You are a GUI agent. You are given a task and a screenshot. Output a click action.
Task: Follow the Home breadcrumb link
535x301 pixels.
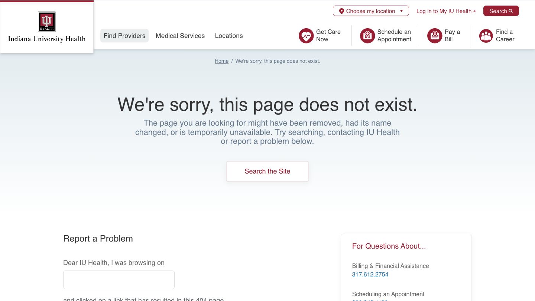[x=221, y=61]
